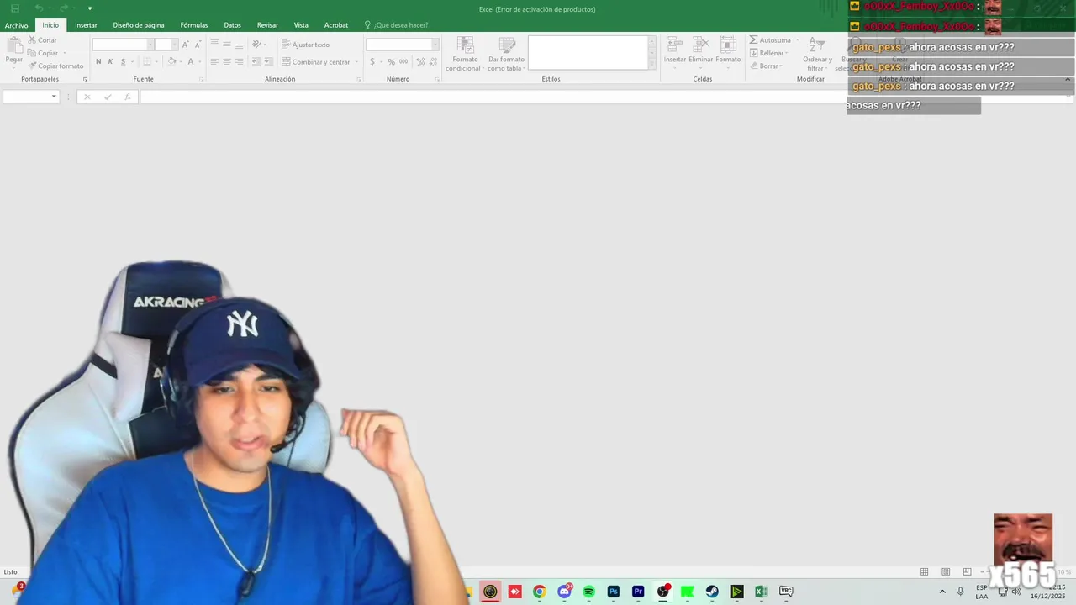Increase font size with larger A icon
Image resolution: width=1076 pixels, height=605 pixels.
click(x=186, y=45)
